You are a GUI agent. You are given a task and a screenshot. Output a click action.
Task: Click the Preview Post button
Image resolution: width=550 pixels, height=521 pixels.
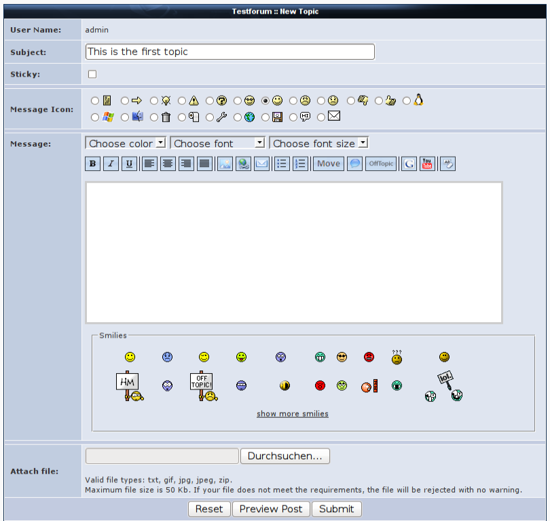[x=271, y=509]
